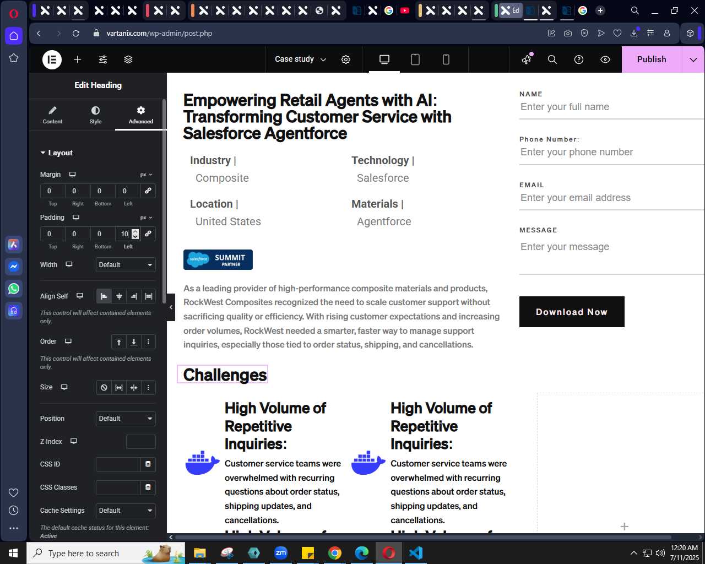This screenshot has width=705, height=564.
Task: Open site settings sliders icon
Action: [x=103, y=59]
